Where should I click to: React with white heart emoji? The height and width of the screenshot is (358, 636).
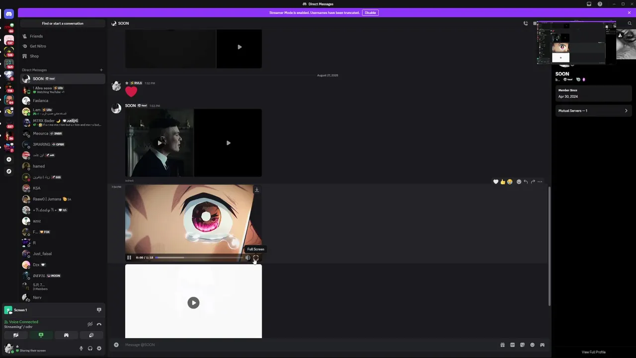[x=496, y=182]
